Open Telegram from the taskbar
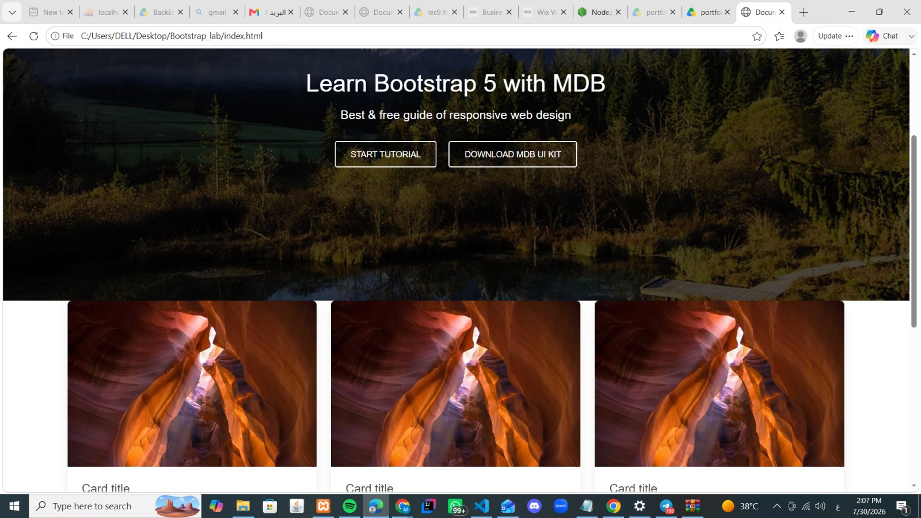 (x=667, y=506)
